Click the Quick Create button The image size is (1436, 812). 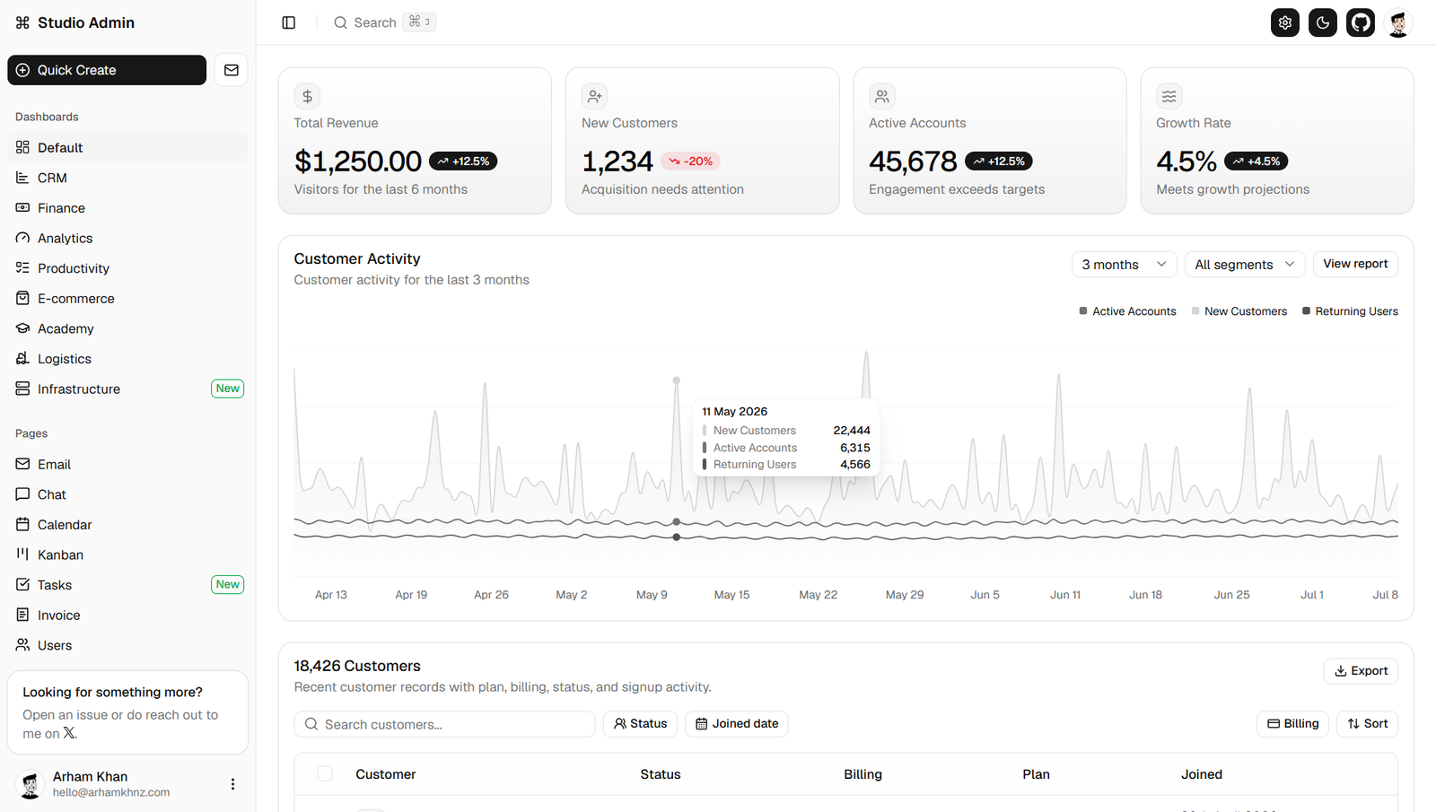click(x=107, y=70)
